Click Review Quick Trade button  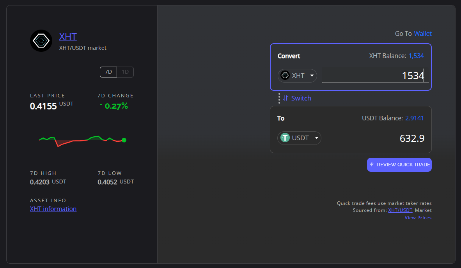[x=399, y=165]
